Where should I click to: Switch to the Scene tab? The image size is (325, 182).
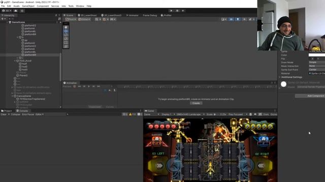tap(69, 15)
